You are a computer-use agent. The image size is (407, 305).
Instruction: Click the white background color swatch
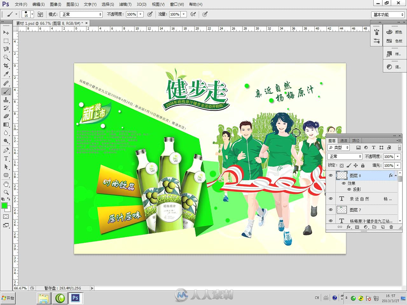(9, 209)
